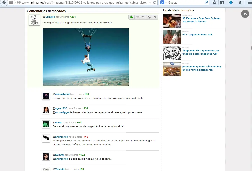252x171 pixels.
Task: Click KunOfy's sunglasses avatar
Action: [x=46, y=157]
